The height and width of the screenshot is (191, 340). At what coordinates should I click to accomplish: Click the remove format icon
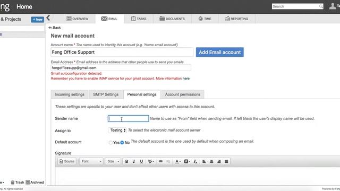[195, 161]
